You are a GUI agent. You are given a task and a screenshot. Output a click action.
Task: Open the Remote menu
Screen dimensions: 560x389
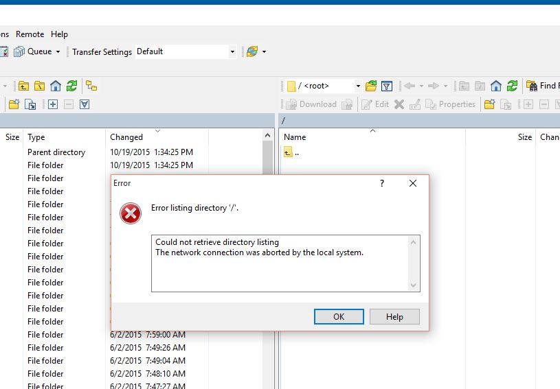point(30,34)
